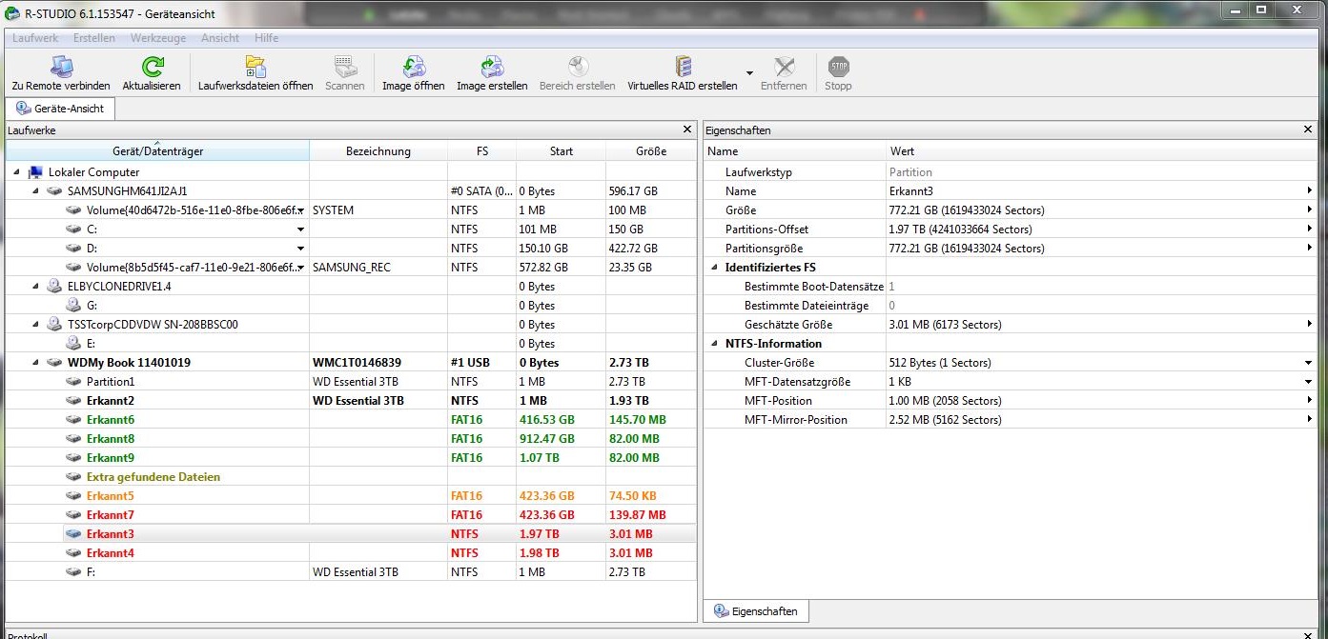Viewport: 1328px width, 639px height.
Task: Click the Erkannt3 partition icon
Action: pyautogui.click(x=74, y=534)
